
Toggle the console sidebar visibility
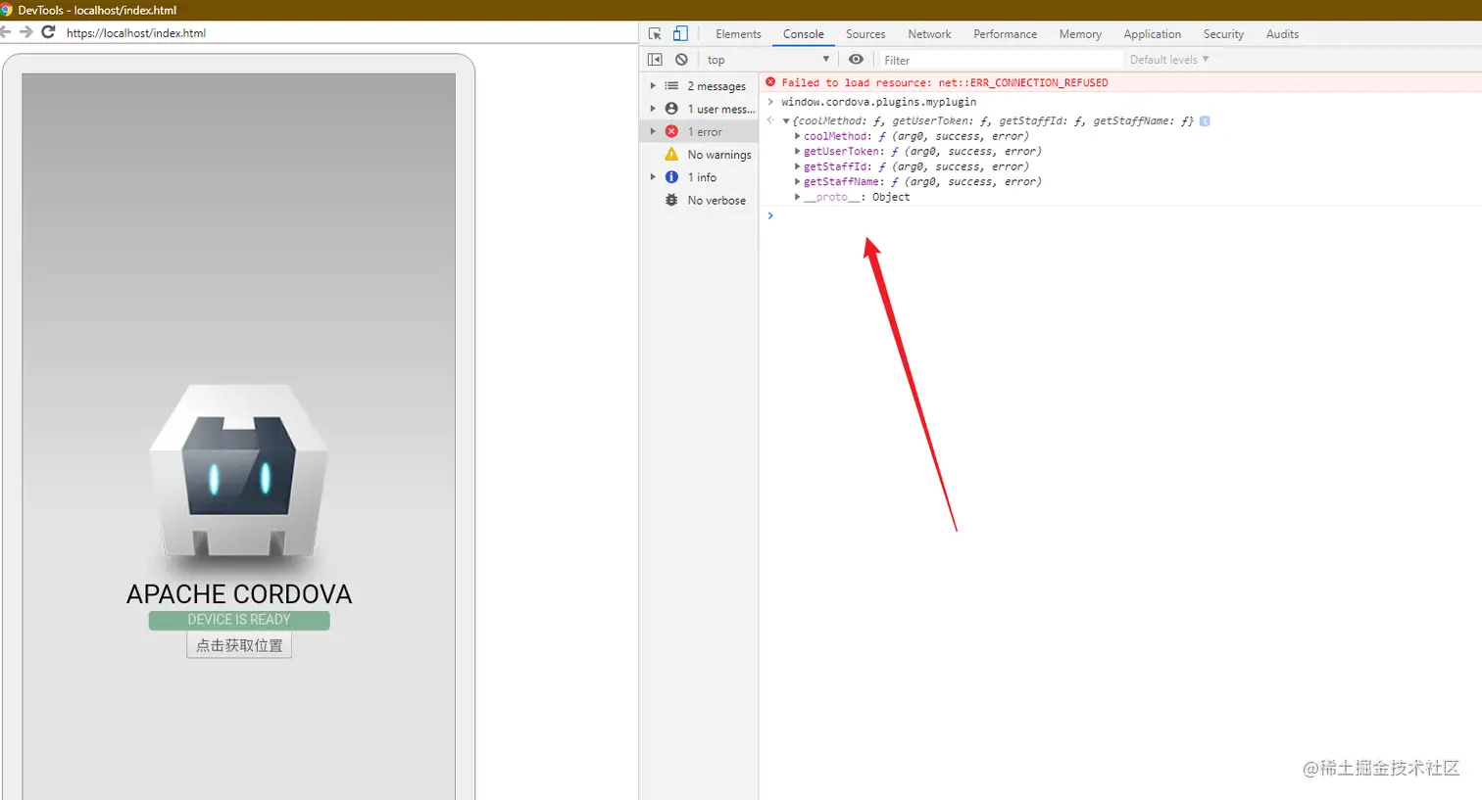click(x=655, y=60)
